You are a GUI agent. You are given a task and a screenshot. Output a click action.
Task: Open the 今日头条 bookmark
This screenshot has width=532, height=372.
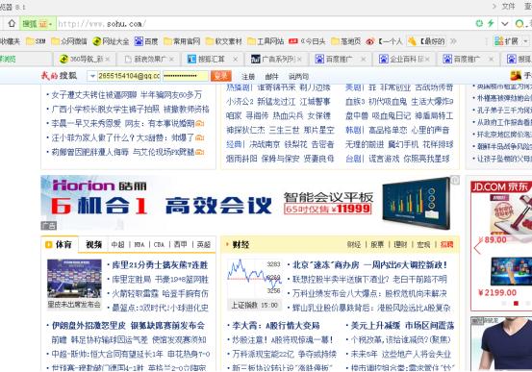307,41
